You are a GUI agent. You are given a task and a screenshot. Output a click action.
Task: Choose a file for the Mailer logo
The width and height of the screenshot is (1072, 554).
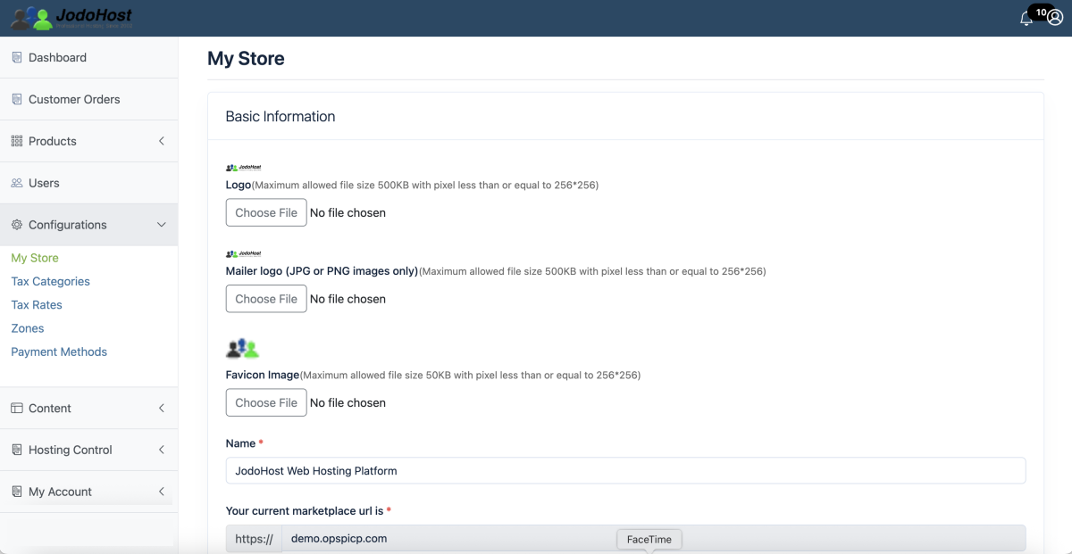[266, 299]
